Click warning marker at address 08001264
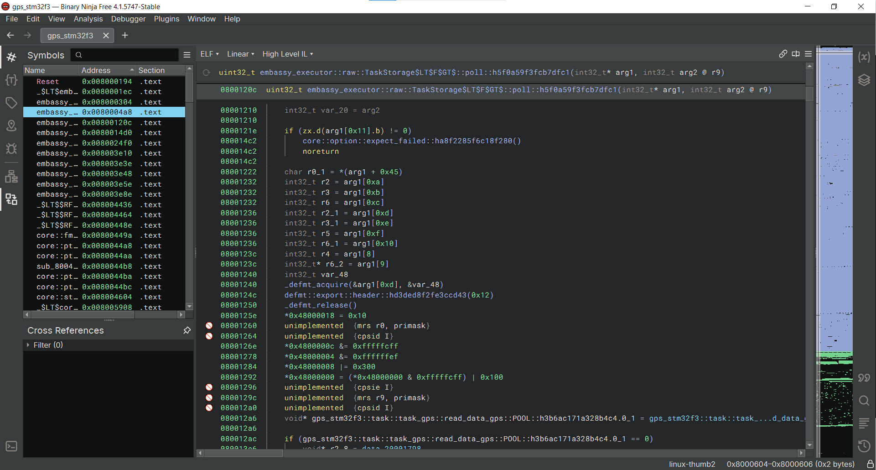Image resolution: width=876 pixels, height=470 pixels. click(x=209, y=336)
